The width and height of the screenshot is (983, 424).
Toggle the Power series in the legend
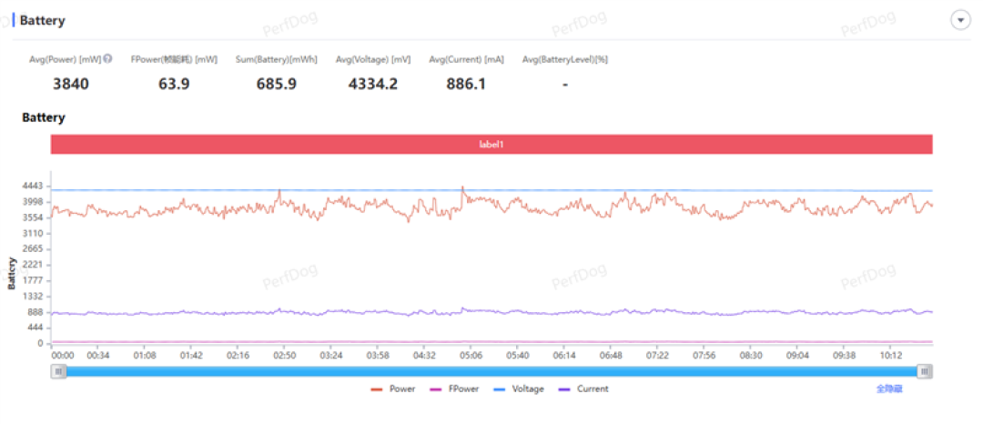pyautogui.click(x=393, y=389)
